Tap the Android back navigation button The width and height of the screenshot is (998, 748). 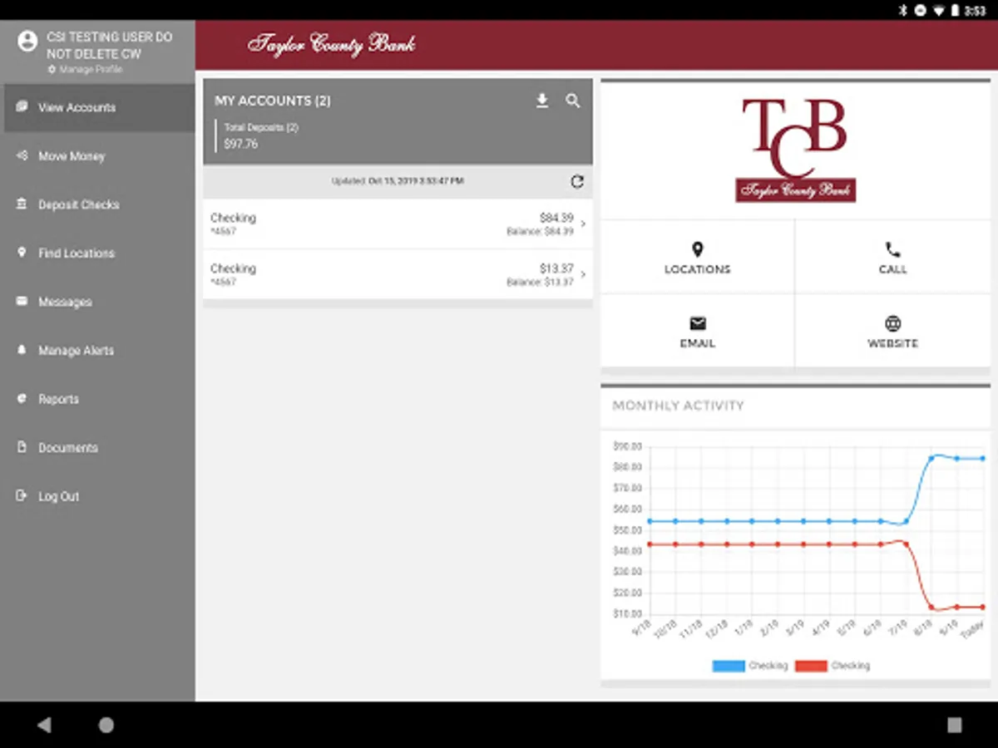44,725
